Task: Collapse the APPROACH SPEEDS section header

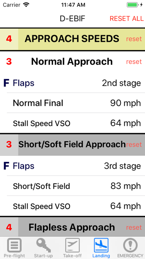Action: click(72, 39)
